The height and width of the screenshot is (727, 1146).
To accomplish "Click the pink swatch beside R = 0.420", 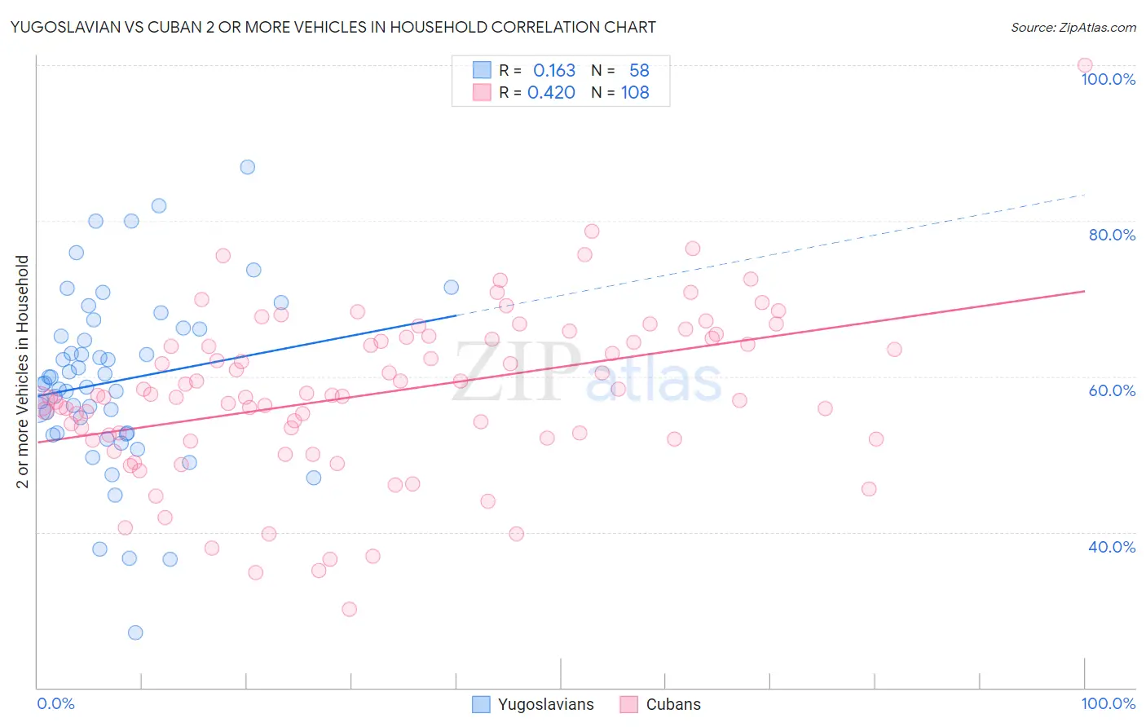I will tap(482, 92).
